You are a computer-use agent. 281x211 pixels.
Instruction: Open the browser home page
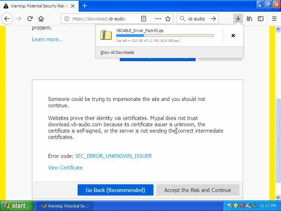(x=41, y=19)
